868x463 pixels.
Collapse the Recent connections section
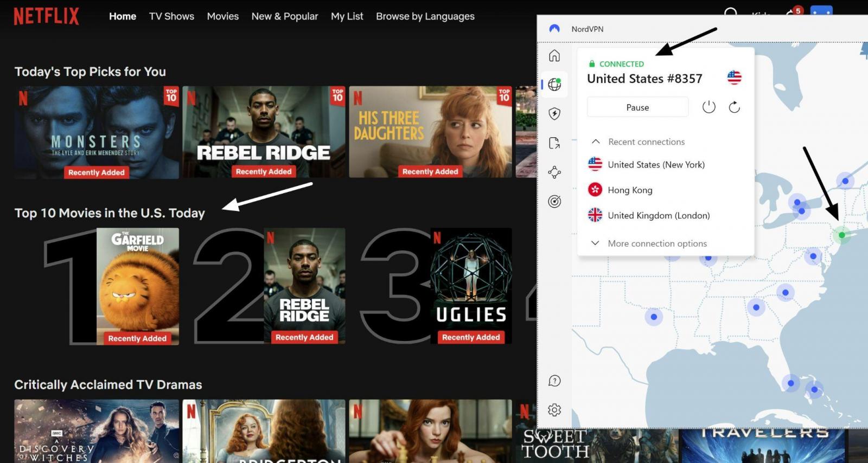[x=595, y=142]
